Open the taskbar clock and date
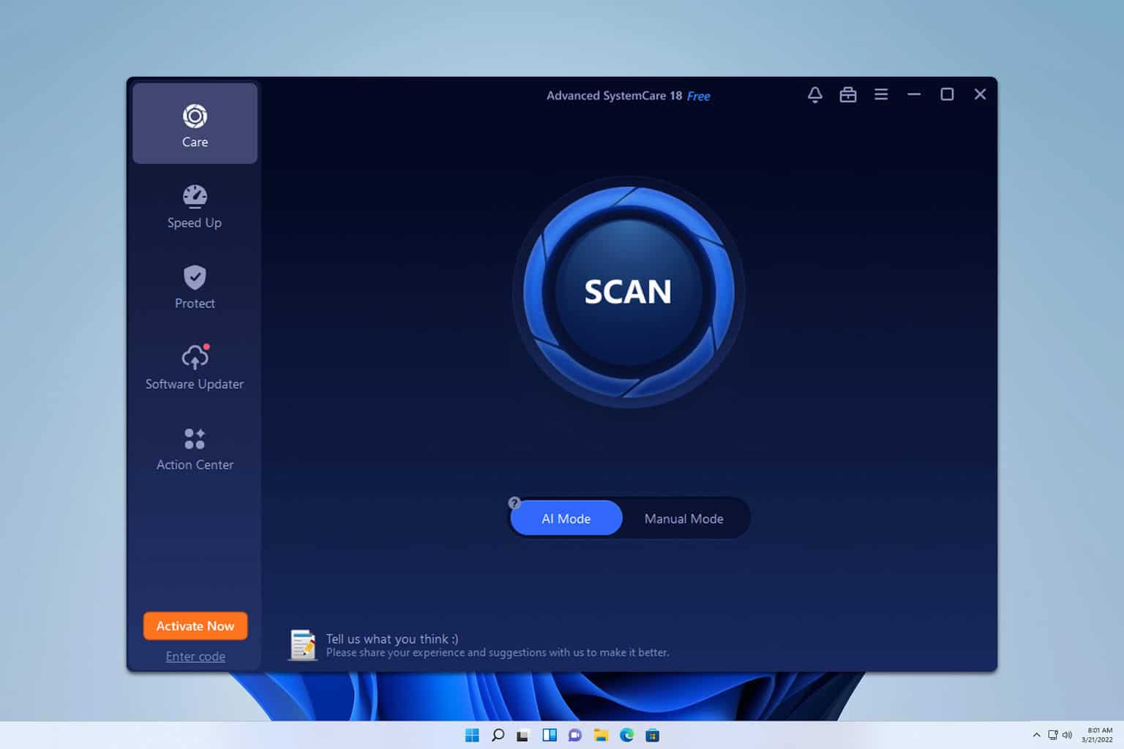This screenshot has width=1124, height=749. [x=1098, y=735]
